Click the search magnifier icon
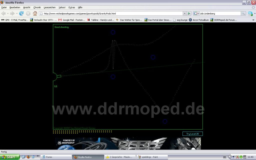The width and height of the screenshot is (256, 160). (x=243, y=13)
